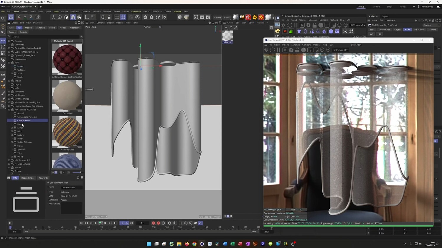
Task: Open the Mesh menu
Action: pyautogui.click(x=56, y=11)
